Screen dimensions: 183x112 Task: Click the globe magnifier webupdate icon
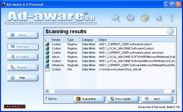(x=159, y=18)
